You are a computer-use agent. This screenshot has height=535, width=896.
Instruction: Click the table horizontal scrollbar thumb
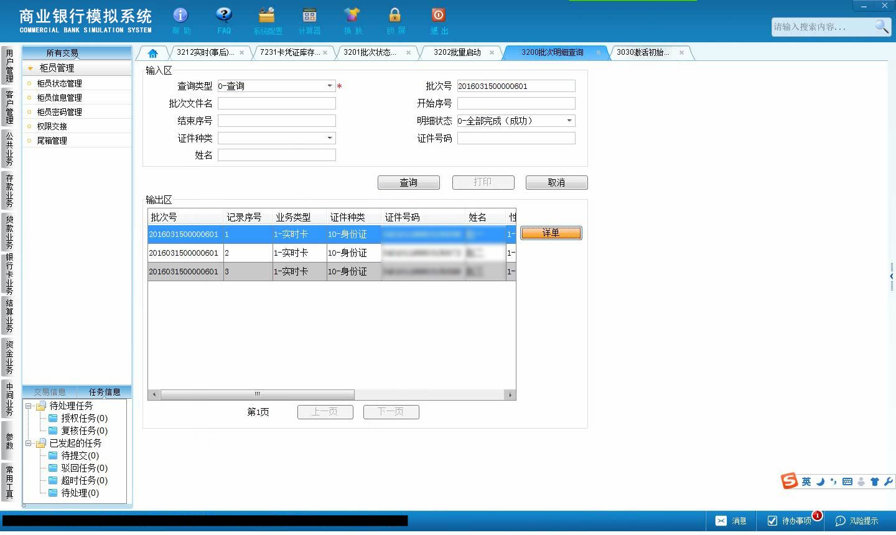coord(257,394)
